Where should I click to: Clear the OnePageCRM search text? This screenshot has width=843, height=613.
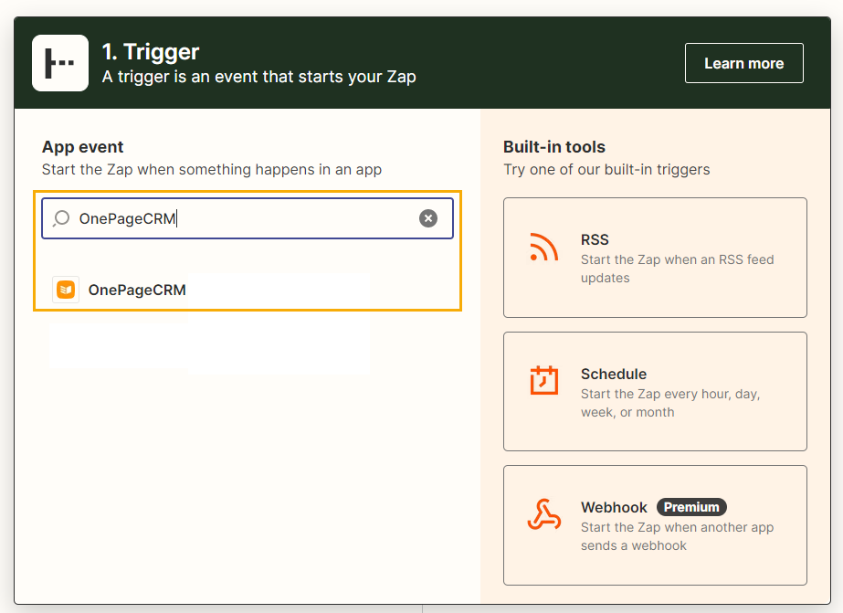point(428,218)
